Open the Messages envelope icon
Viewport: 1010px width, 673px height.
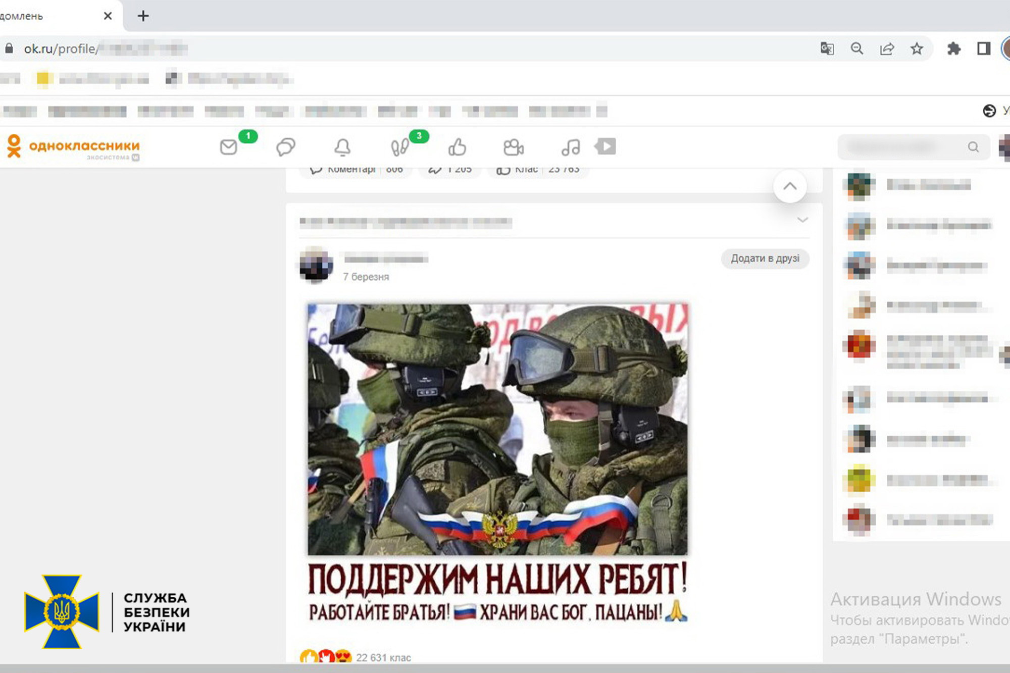click(x=229, y=147)
